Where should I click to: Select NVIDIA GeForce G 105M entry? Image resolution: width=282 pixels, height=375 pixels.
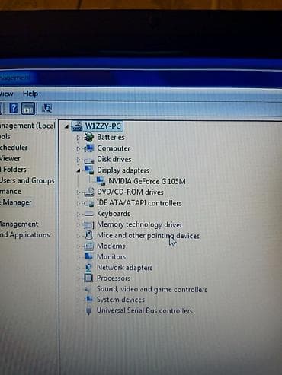tap(147, 181)
